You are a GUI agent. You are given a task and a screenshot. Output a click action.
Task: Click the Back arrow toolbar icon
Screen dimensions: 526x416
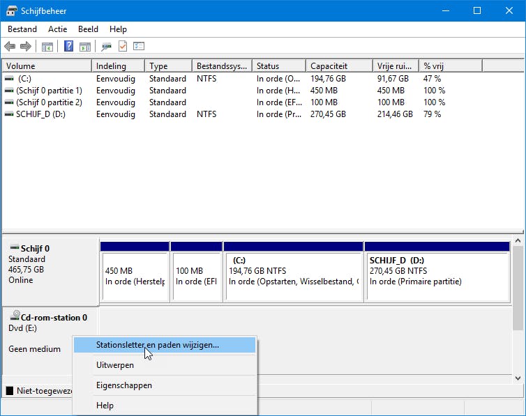[10, 47]
